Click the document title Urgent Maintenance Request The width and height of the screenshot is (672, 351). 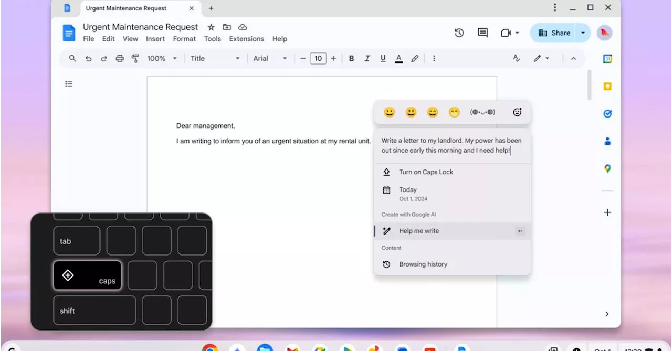click(x=141, y=27)
